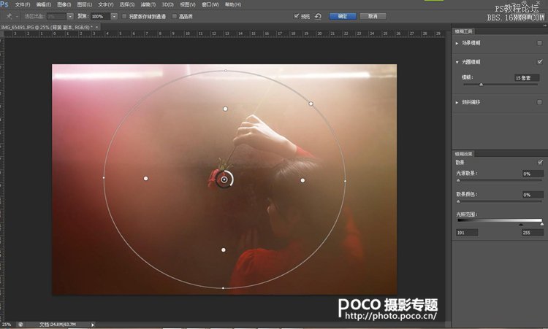Enable the 高品质 checkbox
The width and height of the screenshot is (548, 329).
click(174, 16)
